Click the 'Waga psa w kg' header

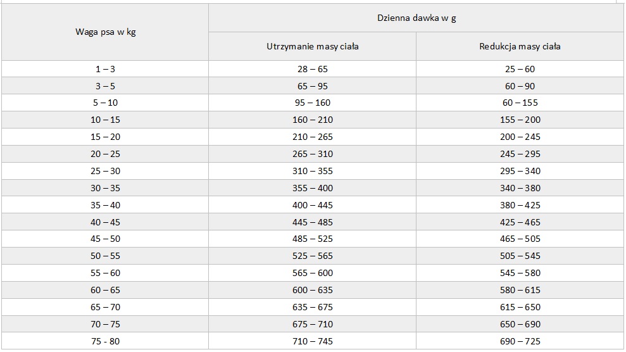[x=106, y=32]
